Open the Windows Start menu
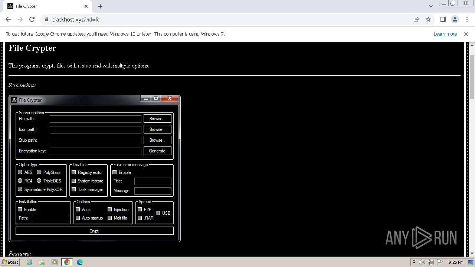The height and width of the screenshot is (267, 475). pyautogui.click(x=10, y=262)
